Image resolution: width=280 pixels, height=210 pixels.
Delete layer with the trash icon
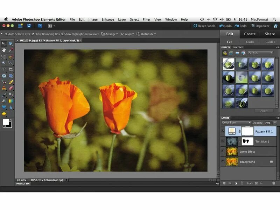tap(273, 183)
